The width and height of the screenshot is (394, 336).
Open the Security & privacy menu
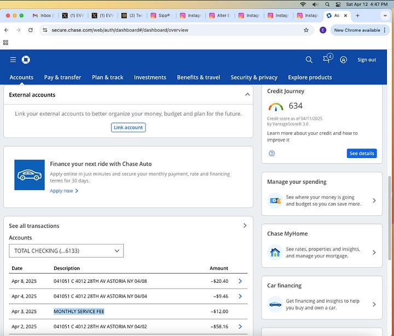click(254, 77)
